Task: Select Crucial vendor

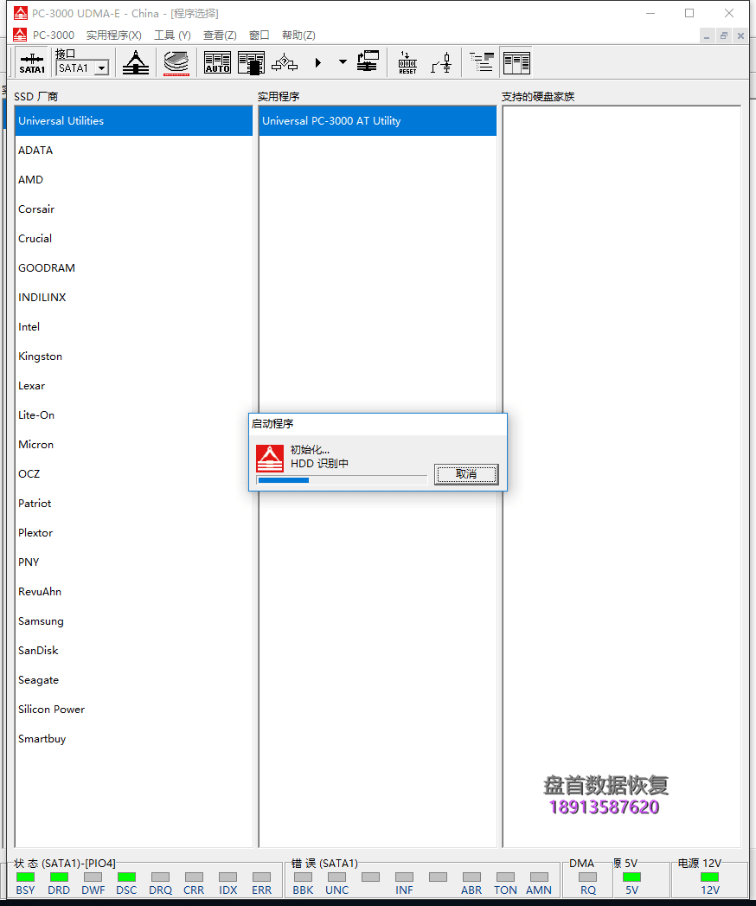Action: [x=133, y=239]
